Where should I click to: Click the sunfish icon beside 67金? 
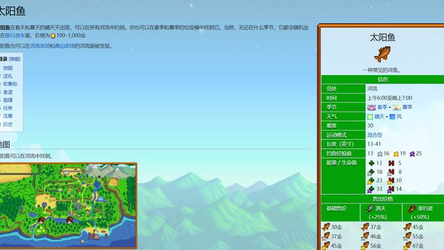pos(407,245)
